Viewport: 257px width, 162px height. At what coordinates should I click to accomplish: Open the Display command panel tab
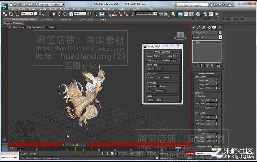pyautogui.click(x=214, y=27)
